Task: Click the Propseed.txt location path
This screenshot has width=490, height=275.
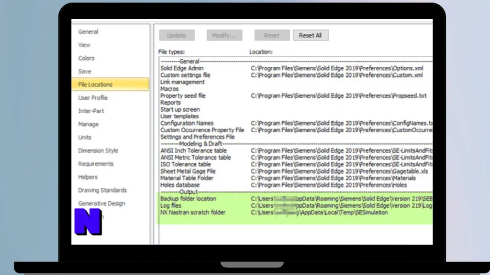Action: pos(339,95)
